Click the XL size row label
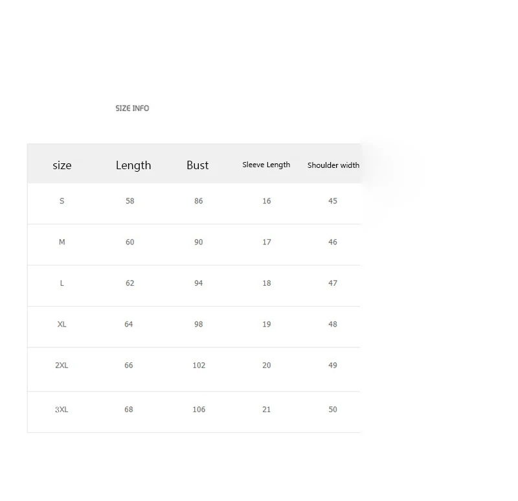Image resolution: width=518 pixels, height=501 pixels. (x=62, y=324)
